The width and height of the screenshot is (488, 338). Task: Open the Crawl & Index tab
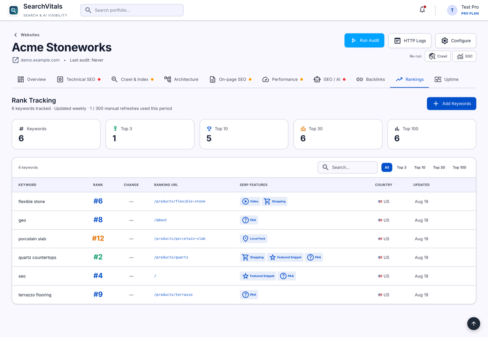pos(132,79)
